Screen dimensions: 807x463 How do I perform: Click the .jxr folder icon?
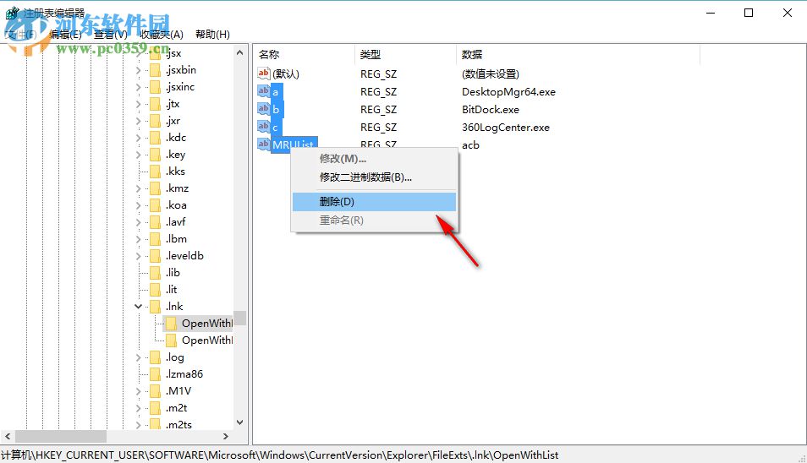[155, 121]
